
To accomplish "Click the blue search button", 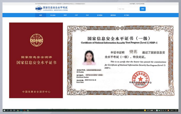I will pyautogui.click(x=142, y=9).
